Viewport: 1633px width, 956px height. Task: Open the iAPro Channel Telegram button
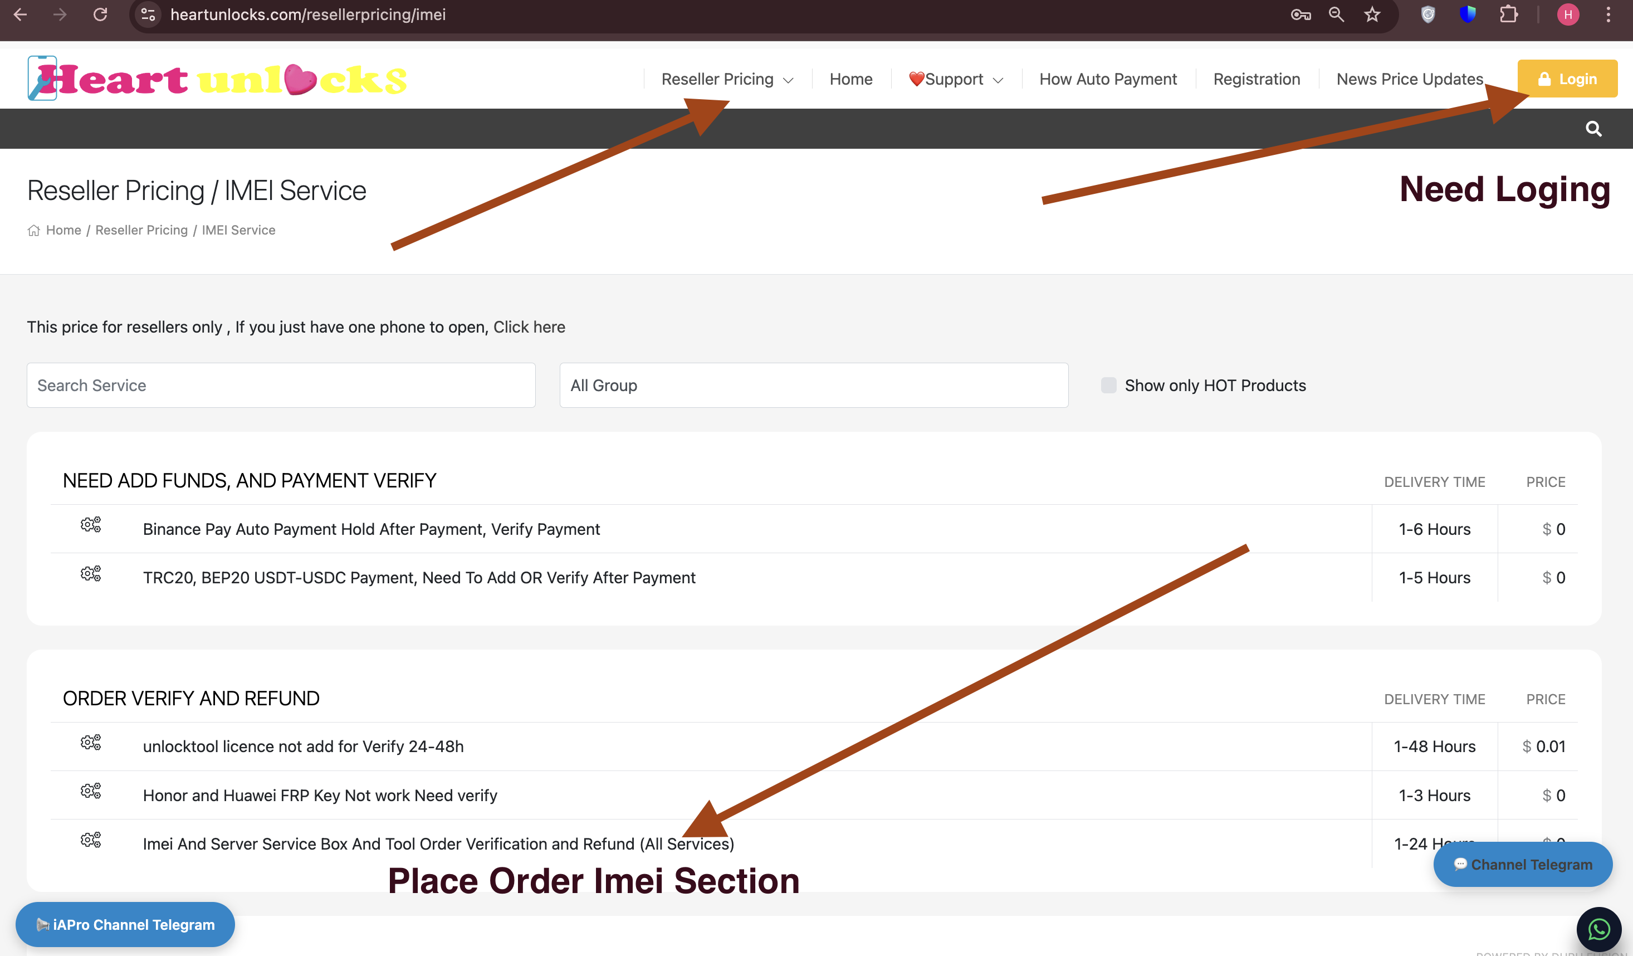pos(125,924)
